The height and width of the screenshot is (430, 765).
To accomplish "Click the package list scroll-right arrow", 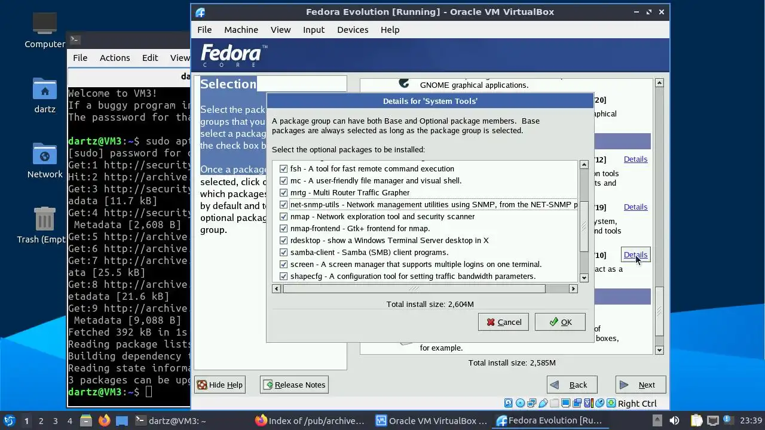I will (x=573, y=288).
